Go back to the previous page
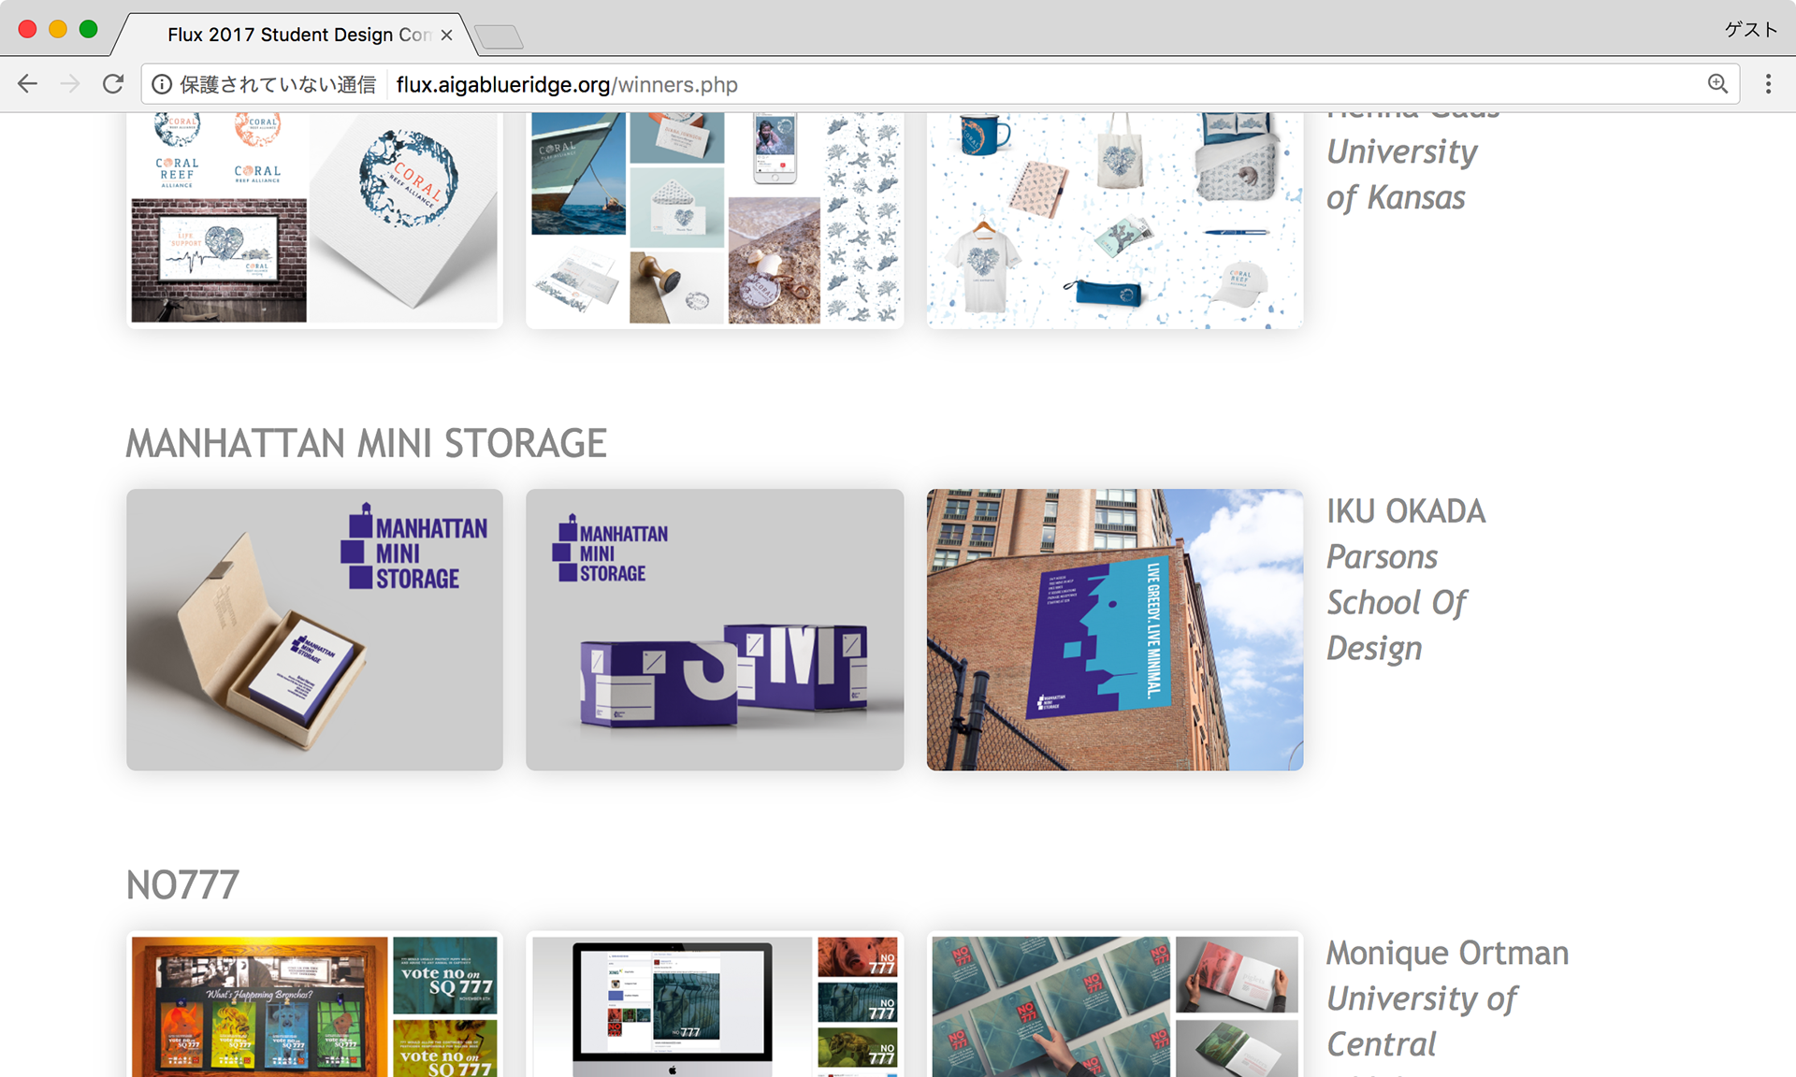Image resolution: width=1796 pixels, height=1077 pixels. [28, 84]
